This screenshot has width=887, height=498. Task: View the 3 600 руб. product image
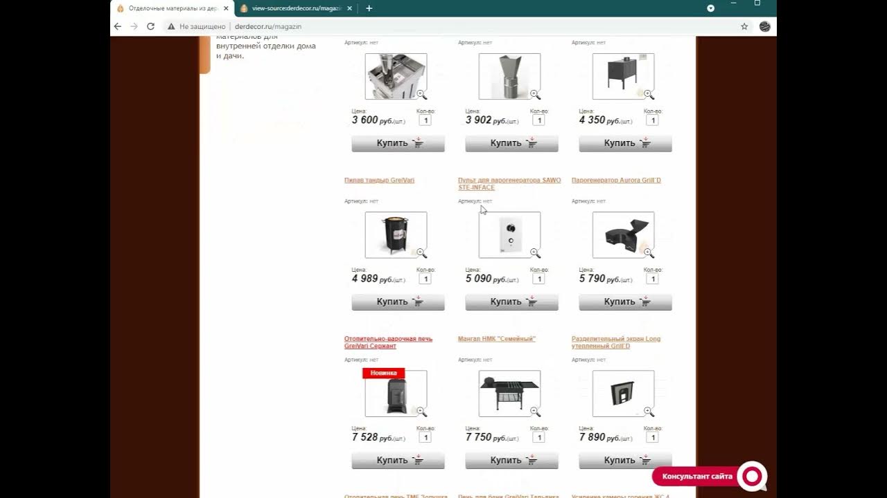coord(396,77)
